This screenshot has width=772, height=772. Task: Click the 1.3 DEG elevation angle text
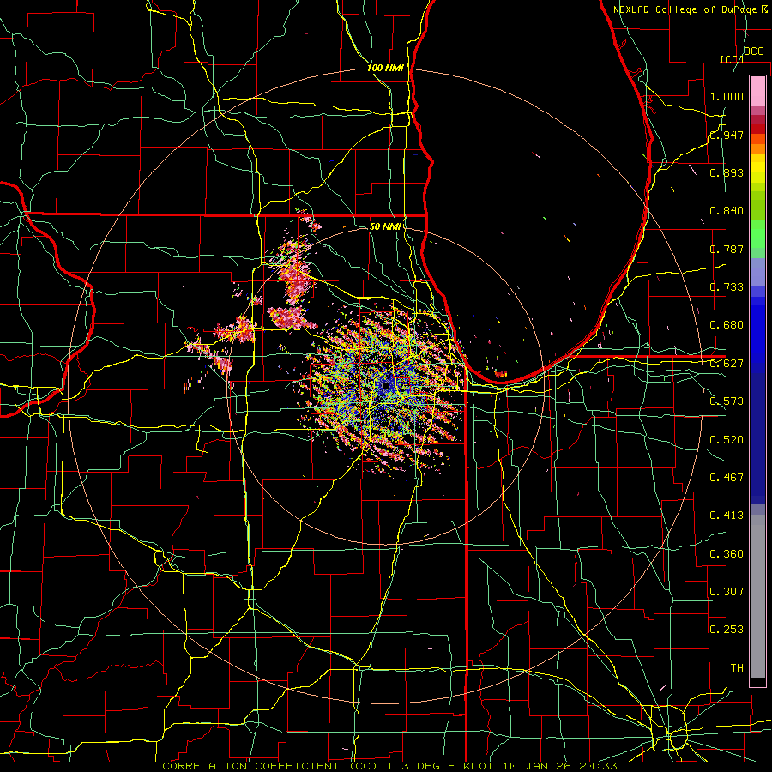413,766
